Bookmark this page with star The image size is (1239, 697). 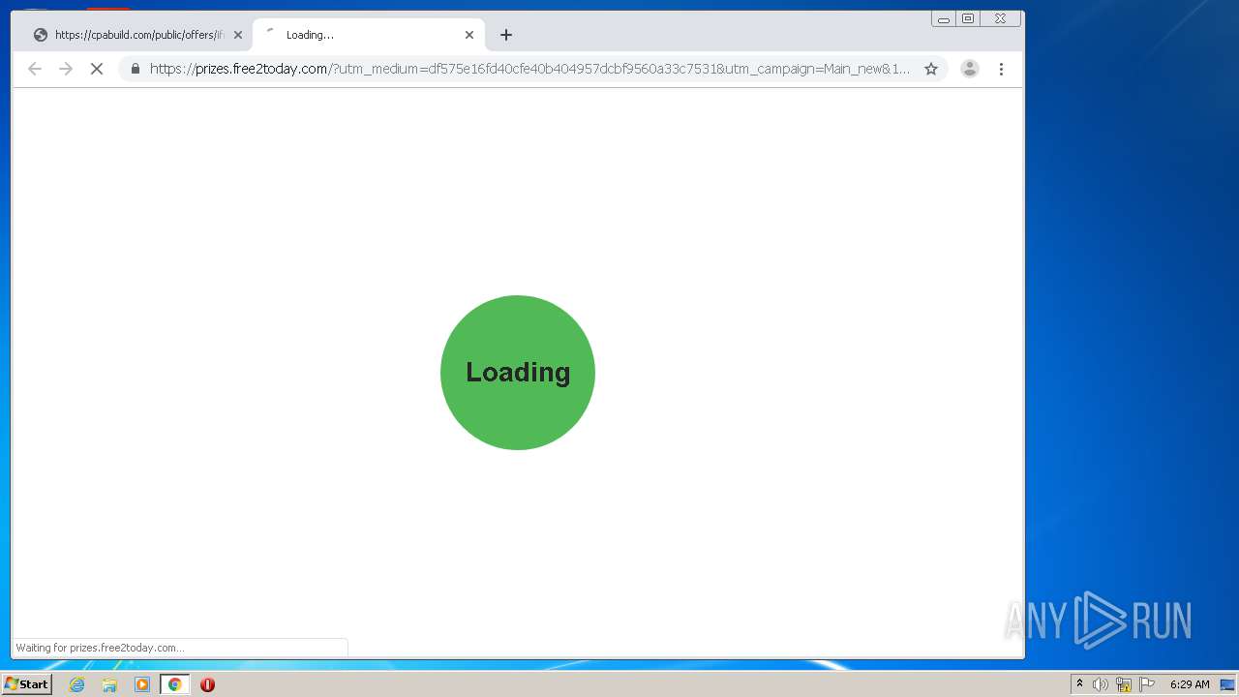[x=931, y=69]
